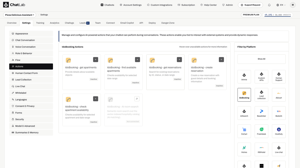Click the notification bell icon
The height and width of the screenshot is (168, 300).
(x=269, y=5)
